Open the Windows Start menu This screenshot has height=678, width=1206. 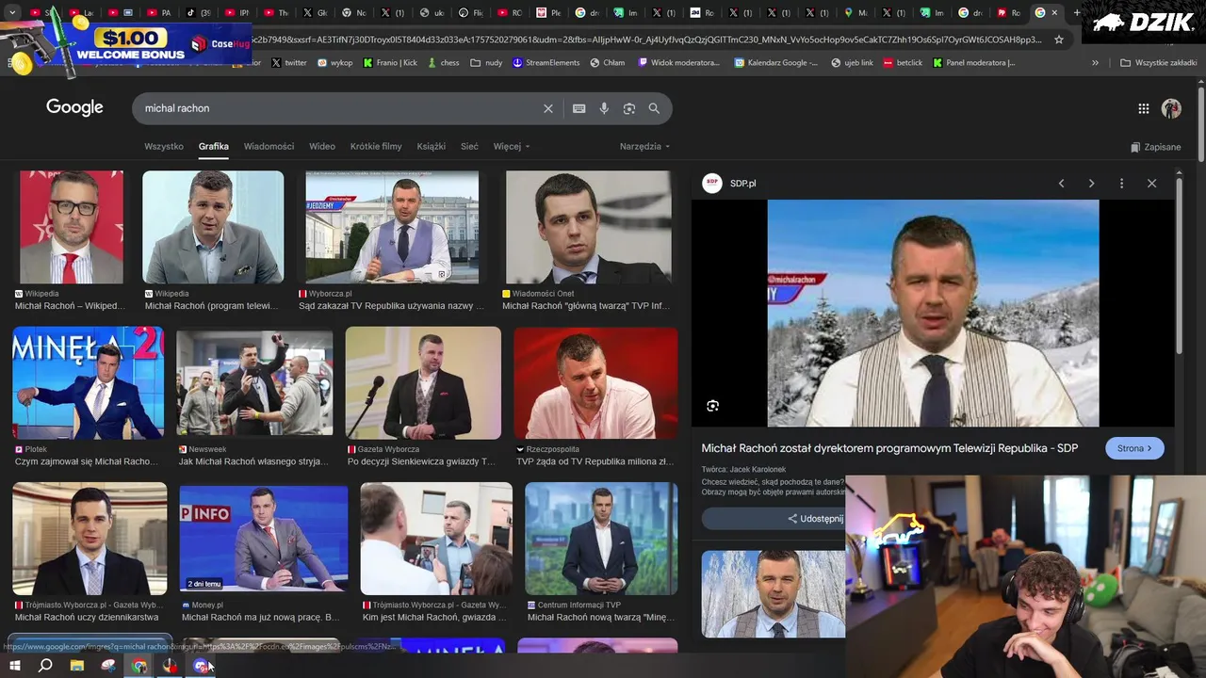[x=14, y=666]
